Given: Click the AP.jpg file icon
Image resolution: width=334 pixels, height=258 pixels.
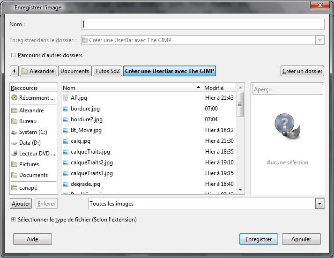Looking at the screenshot, I should coord(66,98).
